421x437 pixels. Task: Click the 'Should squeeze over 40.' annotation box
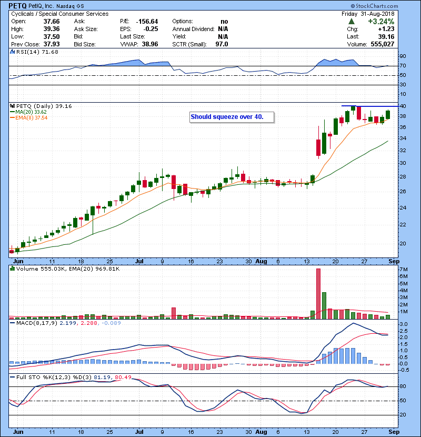coord(232,117)
